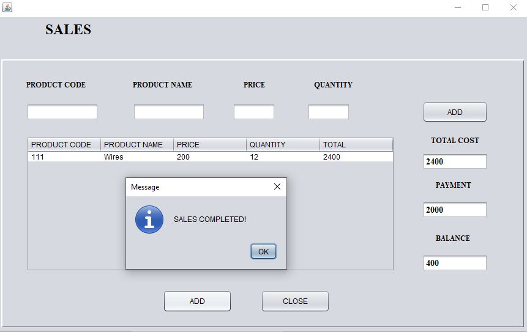Click the PAYMENT label
Screen dimensions: 527x332
click(x=453, y=185)
